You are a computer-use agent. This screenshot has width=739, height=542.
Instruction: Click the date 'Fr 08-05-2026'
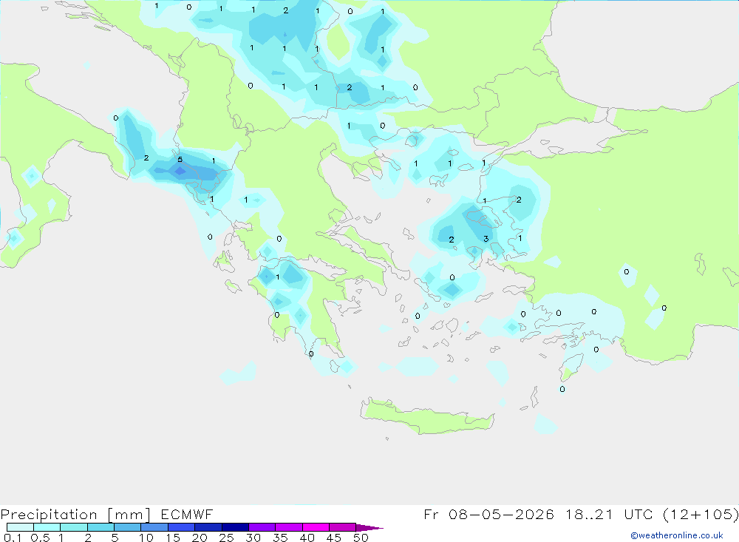(x=488, y=514)
